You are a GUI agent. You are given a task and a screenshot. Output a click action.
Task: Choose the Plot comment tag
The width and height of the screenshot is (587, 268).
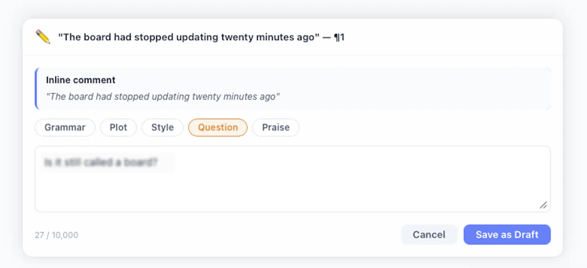click(118, 127)
